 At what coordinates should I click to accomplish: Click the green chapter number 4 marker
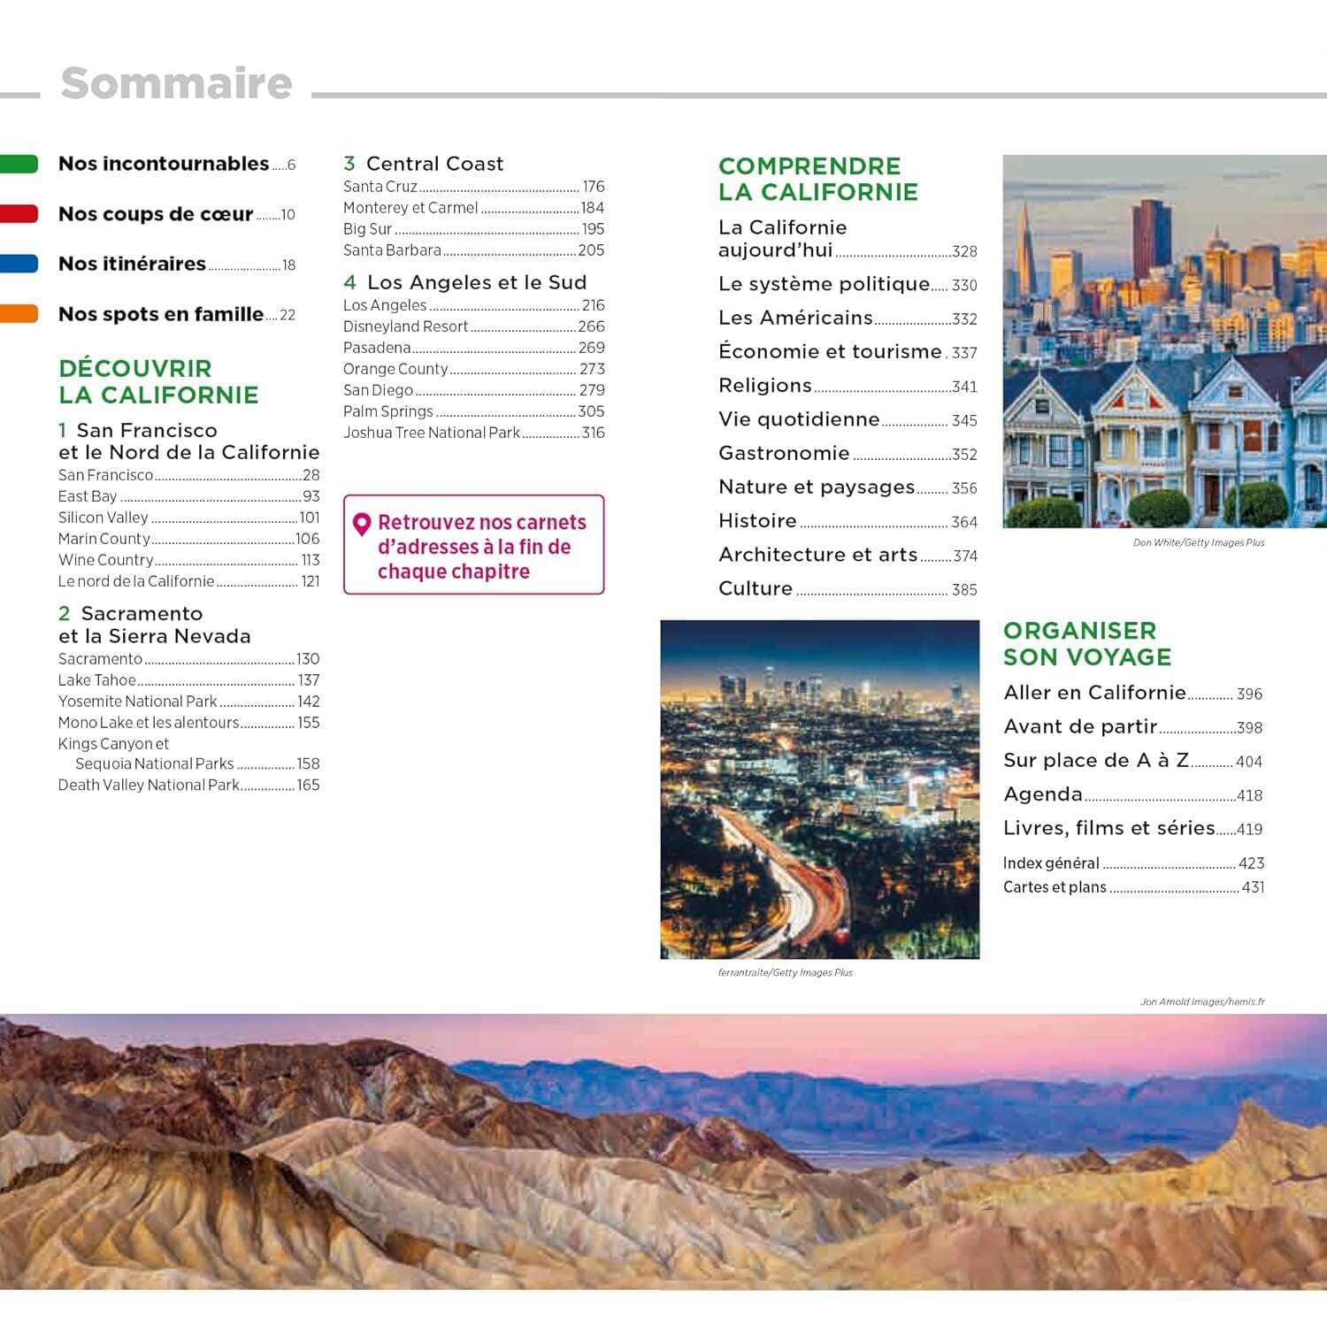coord(349,282)
